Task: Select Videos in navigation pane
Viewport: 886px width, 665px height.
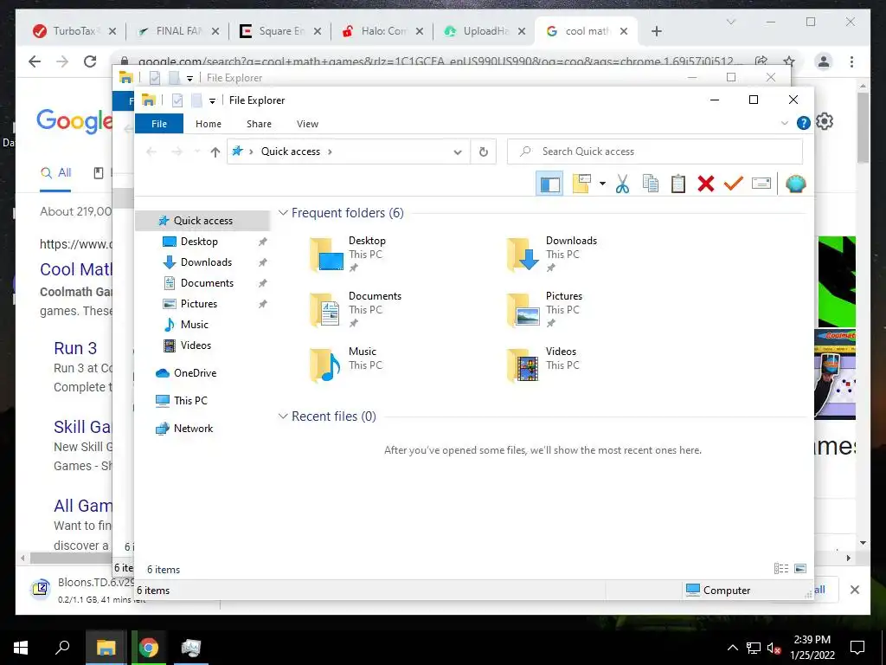Action: point(196,345)
